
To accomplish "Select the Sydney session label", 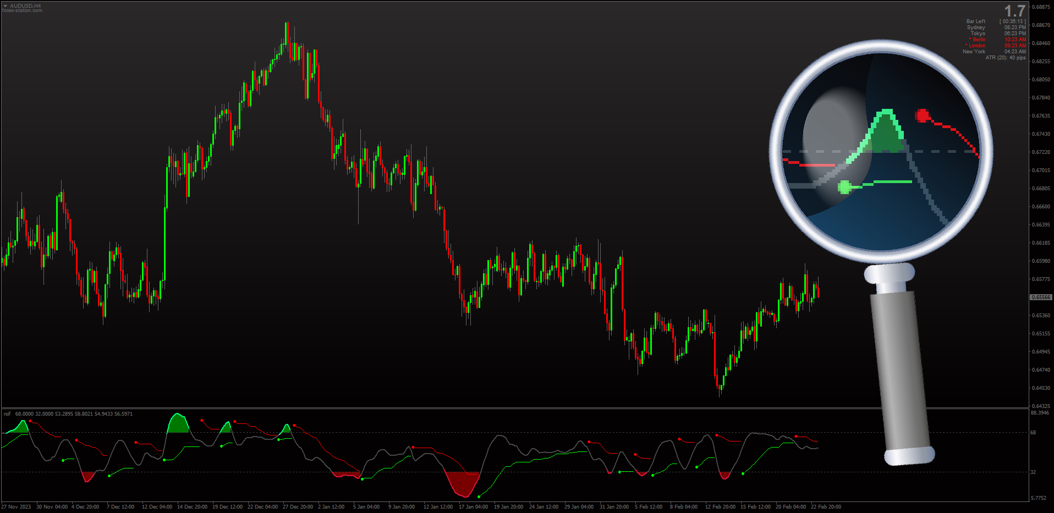I will tap(976, 27).
